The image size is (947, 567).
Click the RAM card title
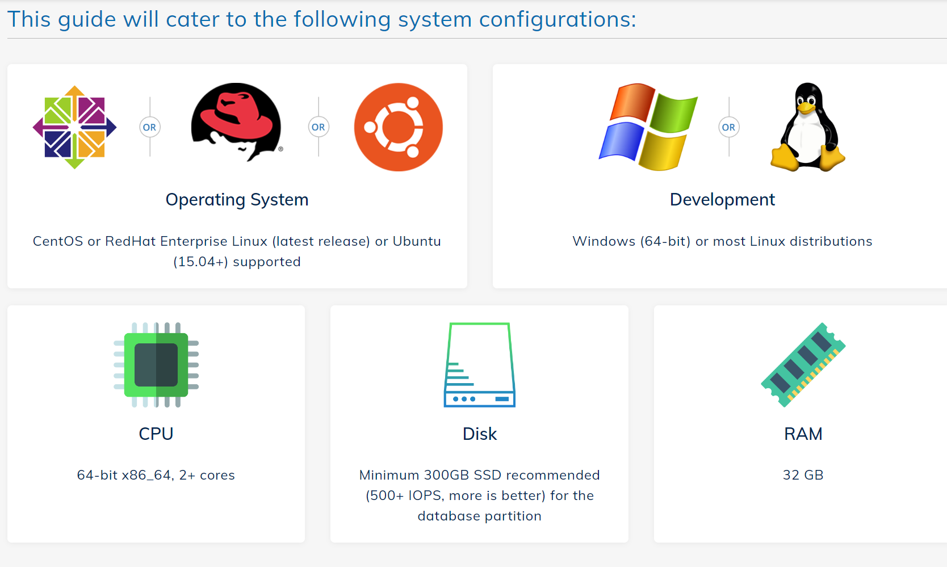click(x=803, y=434)
